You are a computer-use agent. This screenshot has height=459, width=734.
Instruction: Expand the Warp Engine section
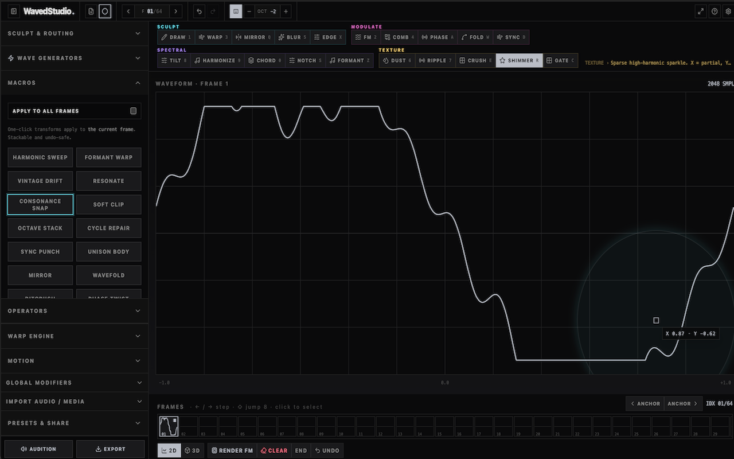coord(74,336)
